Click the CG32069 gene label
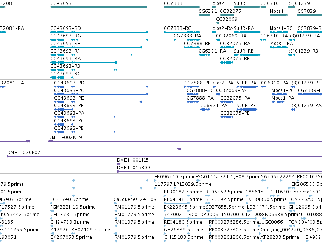 [x=227, y=19]
